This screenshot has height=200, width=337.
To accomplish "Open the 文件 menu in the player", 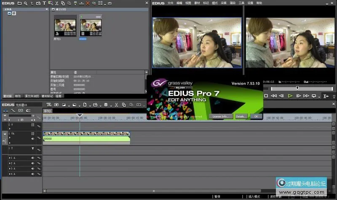I will [170, 3].
